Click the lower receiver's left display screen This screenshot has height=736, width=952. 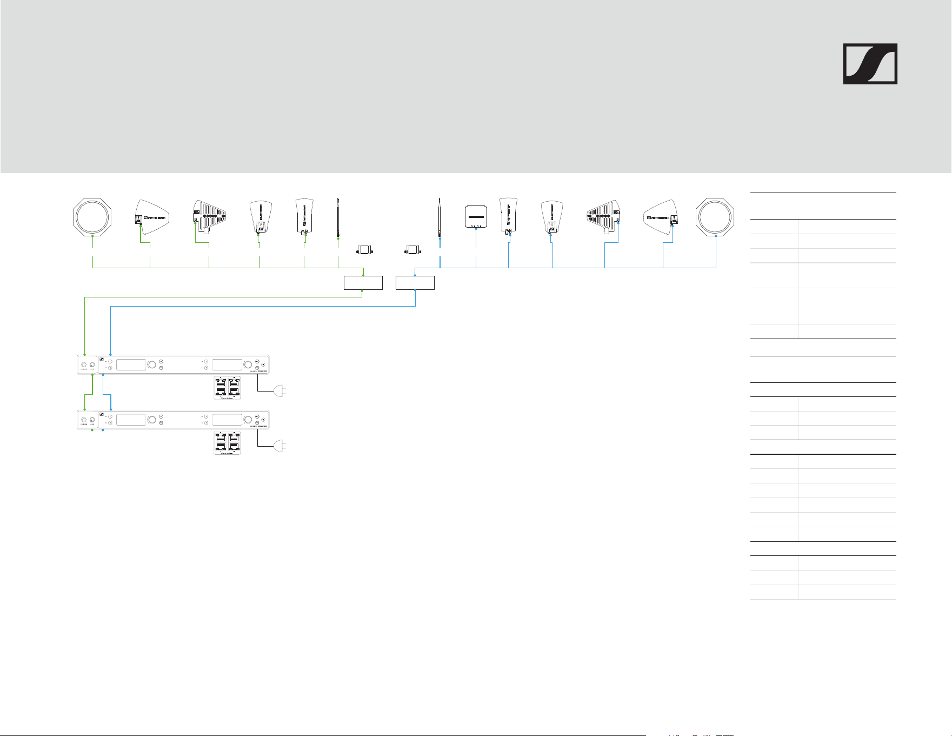coord(131,420)
